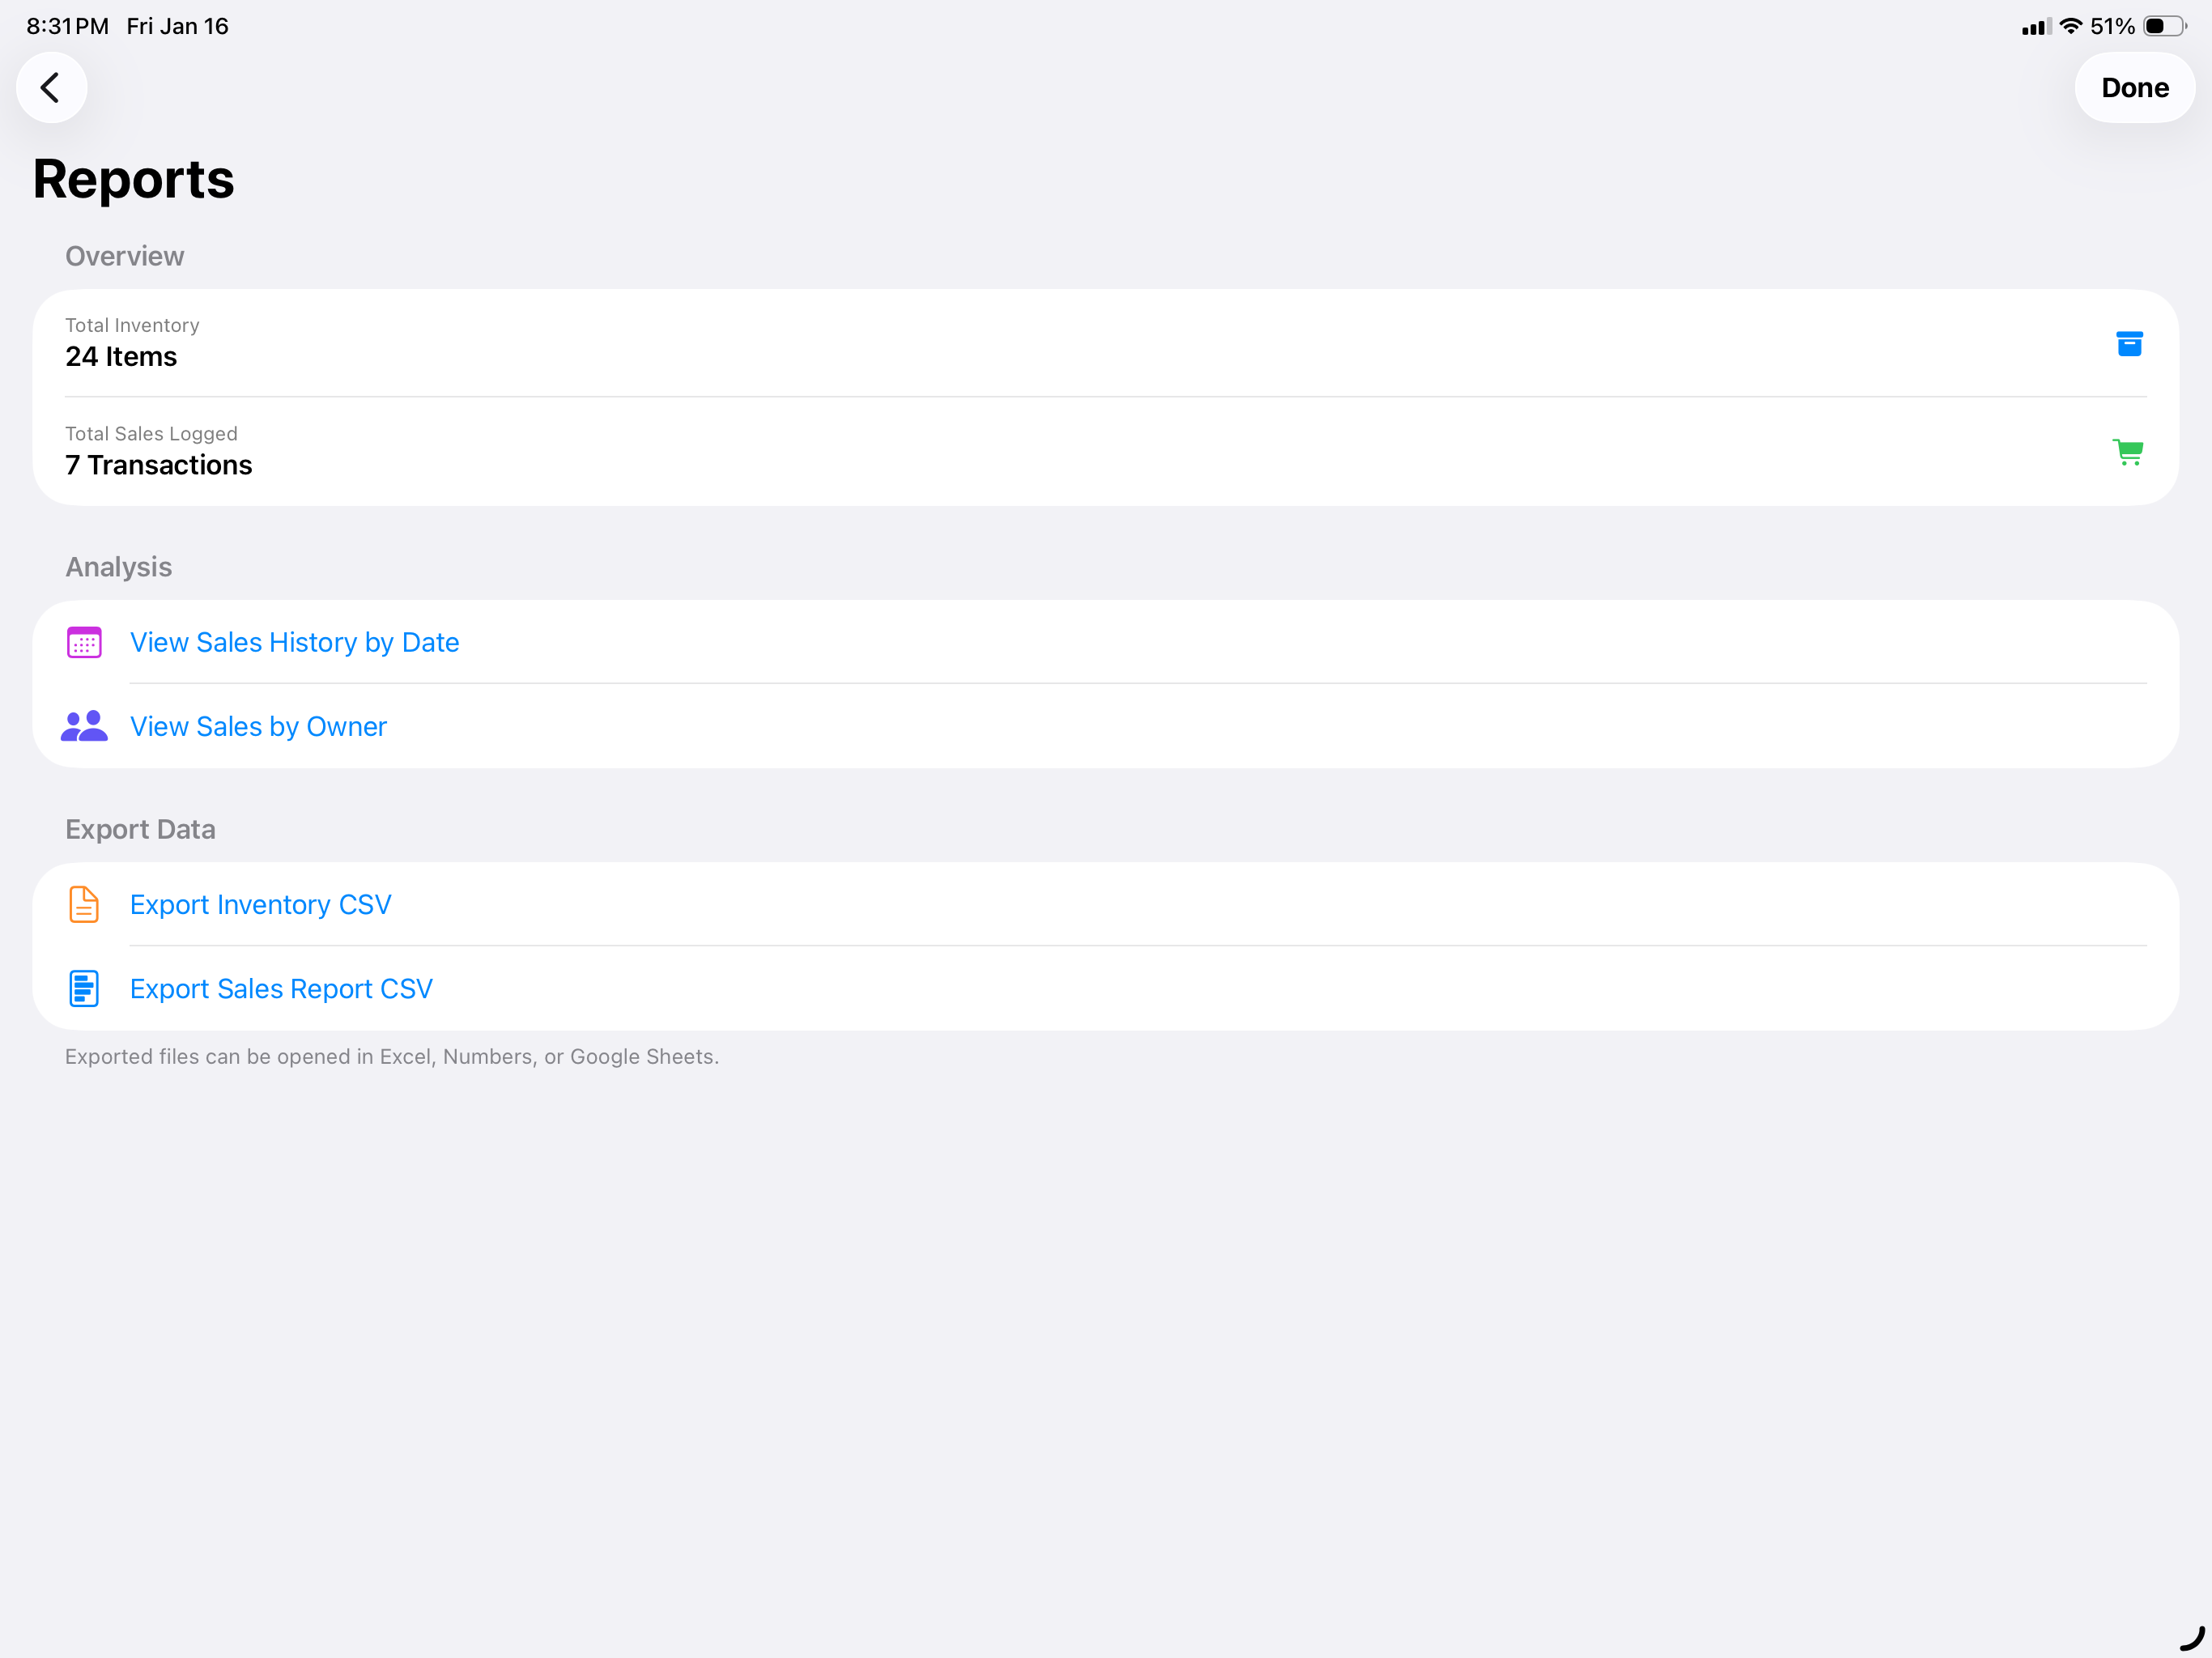Select Export Sales Report CSV
2212x1658 pixels.
click(x=1105, y=988)
